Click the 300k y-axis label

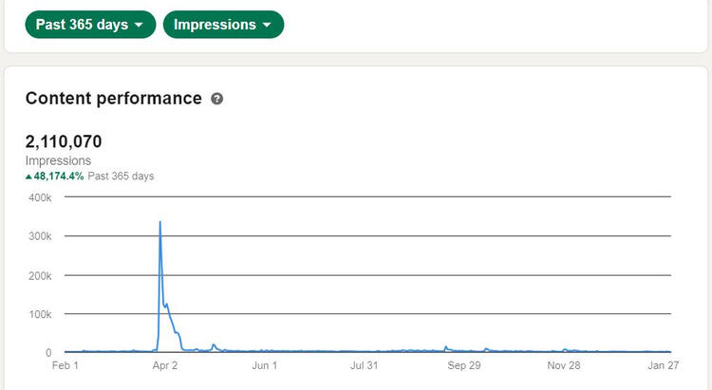(38, 236)
